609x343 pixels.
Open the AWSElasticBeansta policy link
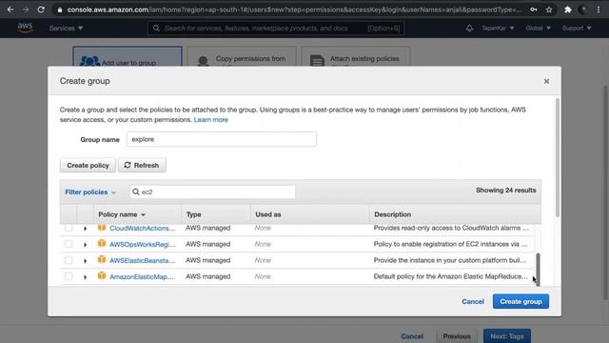(x=142, y=260)
